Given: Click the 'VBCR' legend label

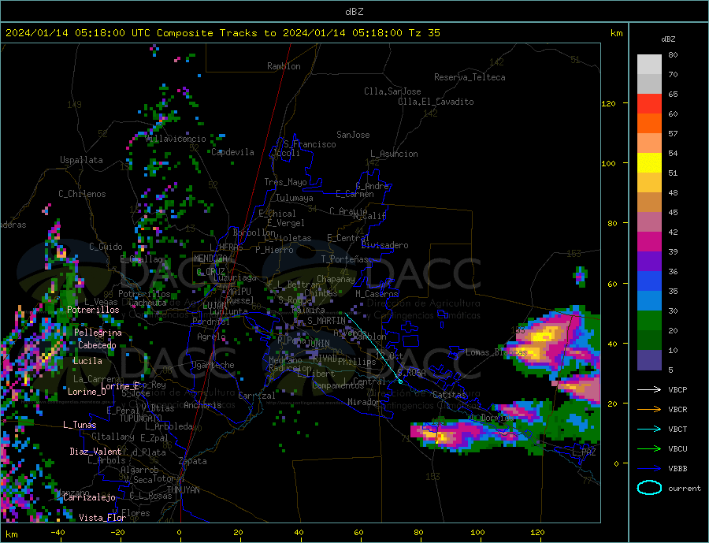Looking at the screenshot, I should pos(677,410).
